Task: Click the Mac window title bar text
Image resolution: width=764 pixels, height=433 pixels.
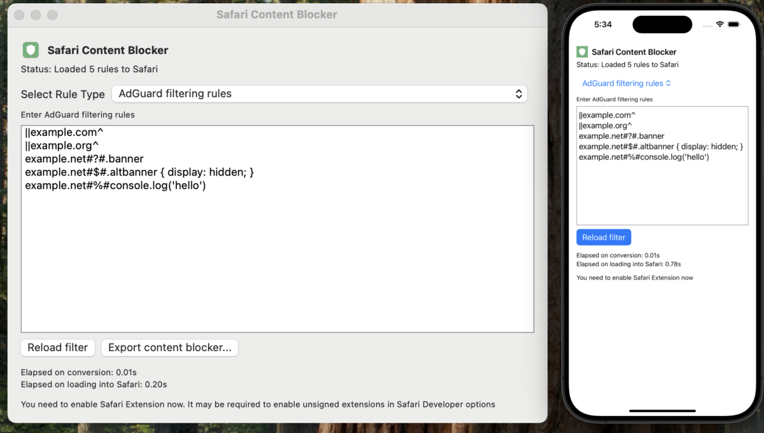Action: tap(277, 14)
